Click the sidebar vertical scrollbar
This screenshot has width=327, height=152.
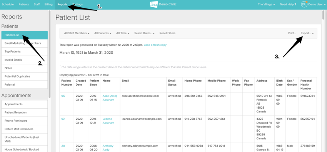tap(50, 54)
